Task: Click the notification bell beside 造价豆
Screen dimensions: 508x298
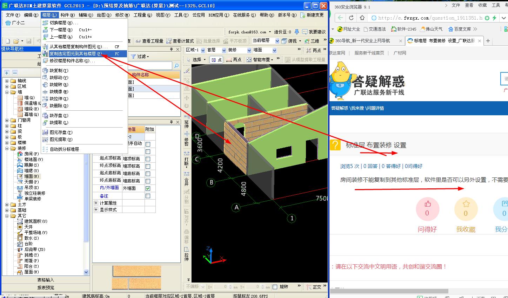Action: tap(297, 32)
